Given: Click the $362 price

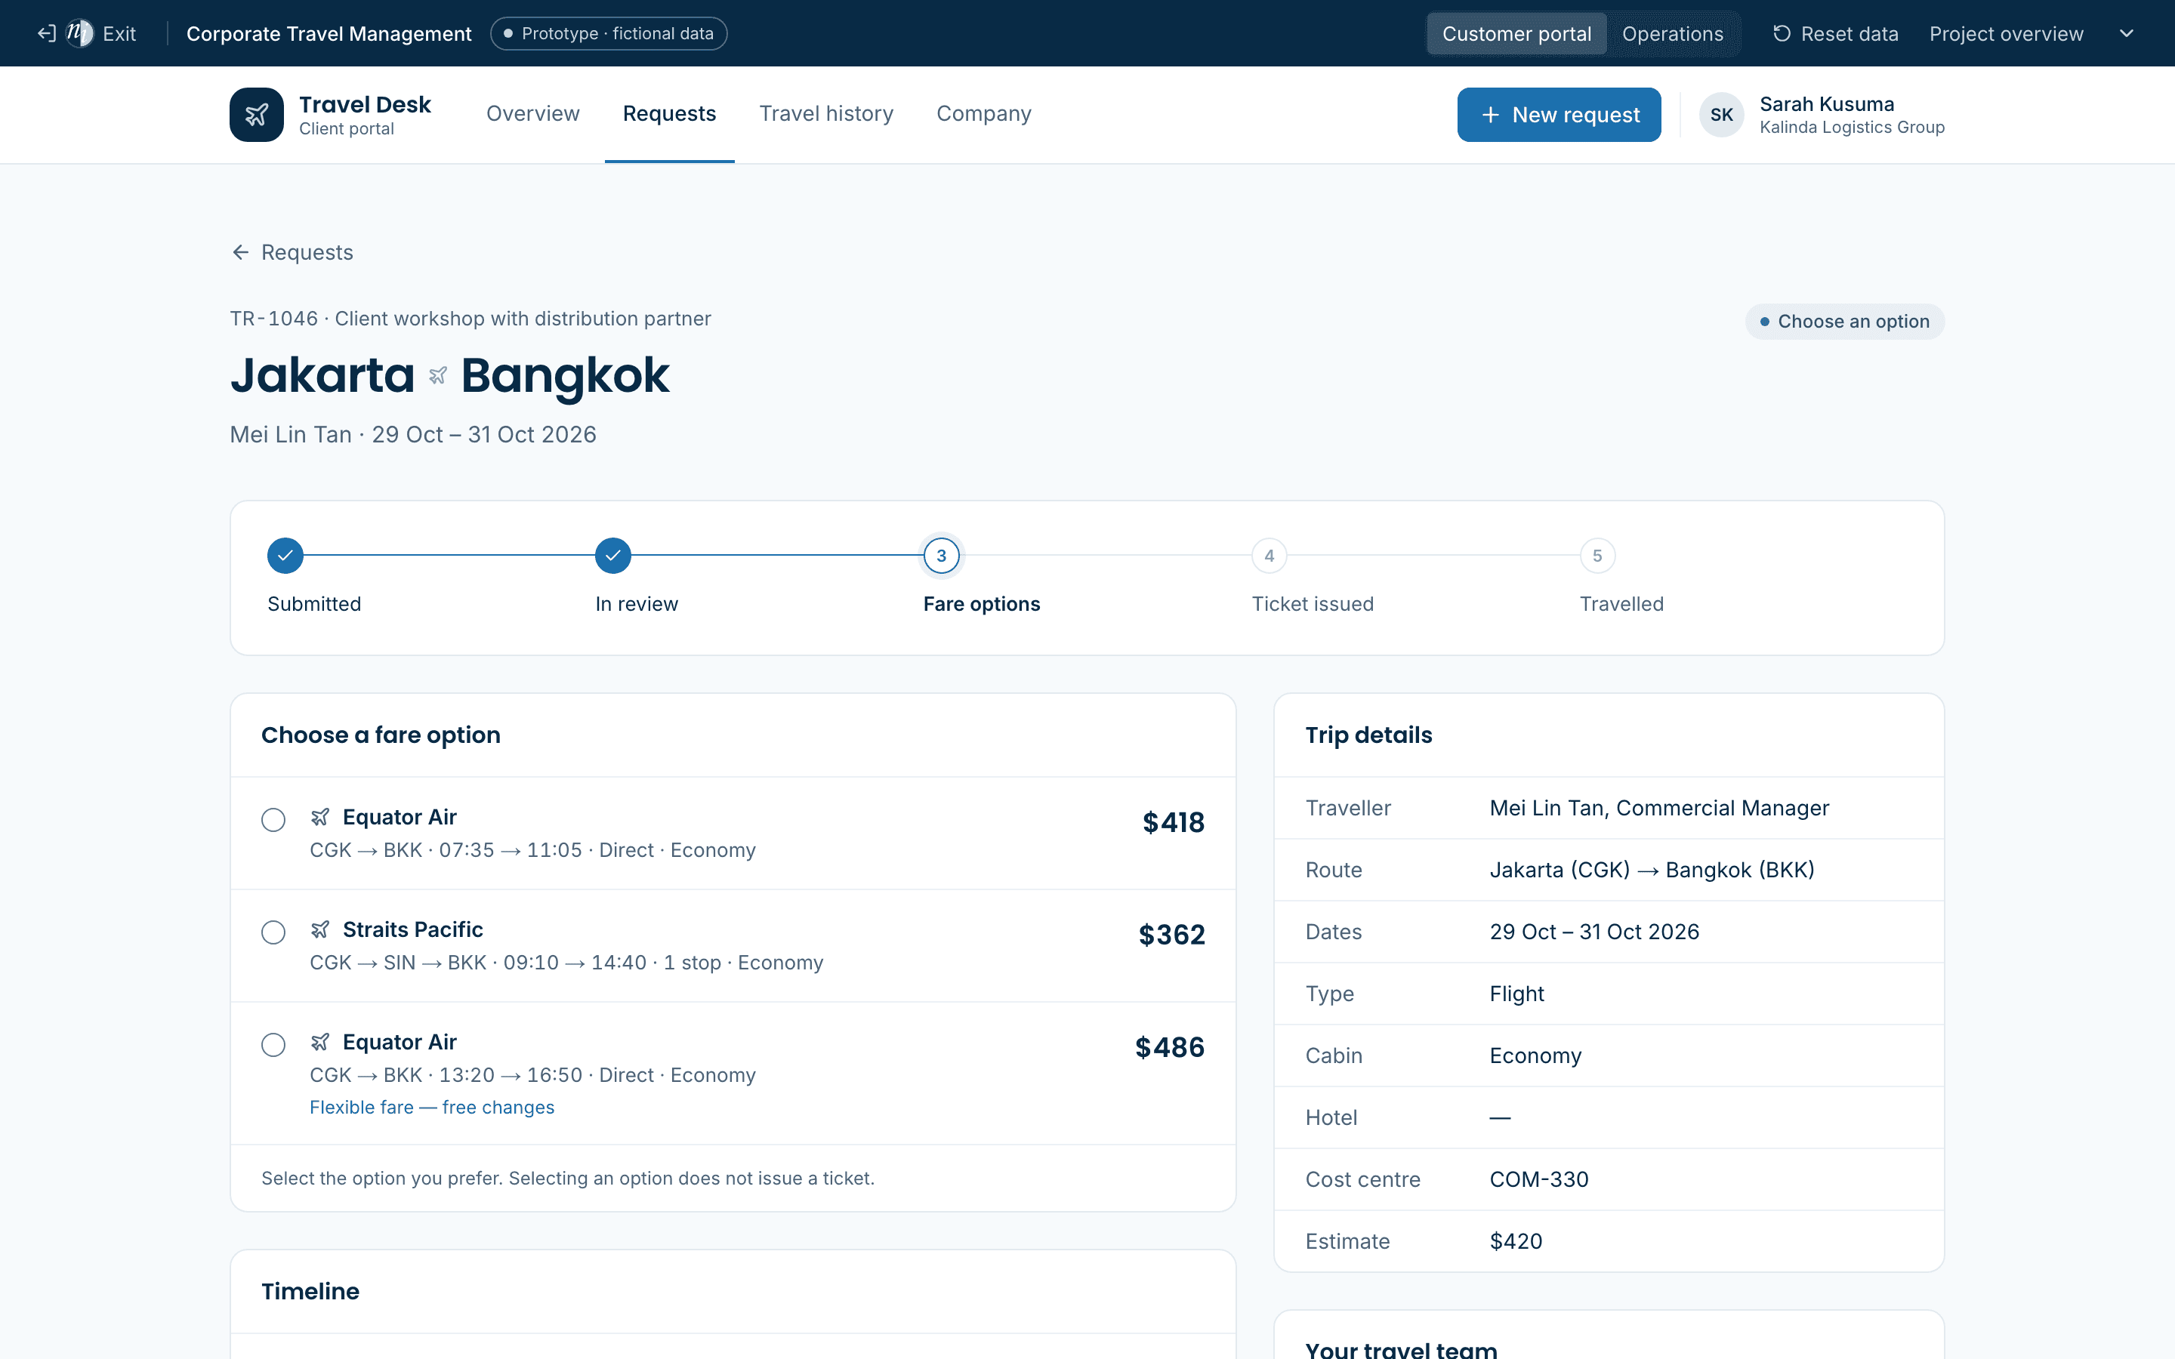Looking at the screenshot, I should click(x=1171, y=935).
